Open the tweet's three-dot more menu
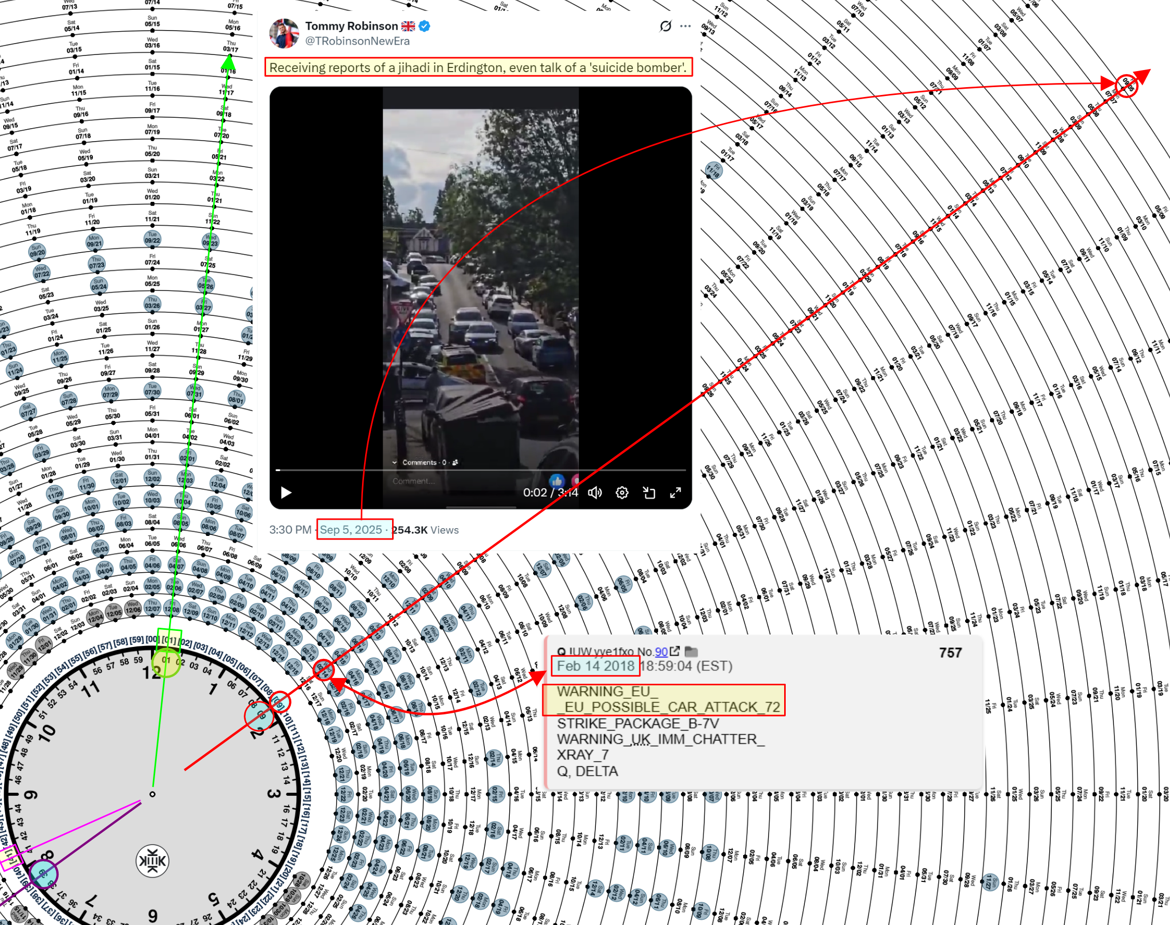Viewport: 1170px width, 925px height. coord(686,26)
